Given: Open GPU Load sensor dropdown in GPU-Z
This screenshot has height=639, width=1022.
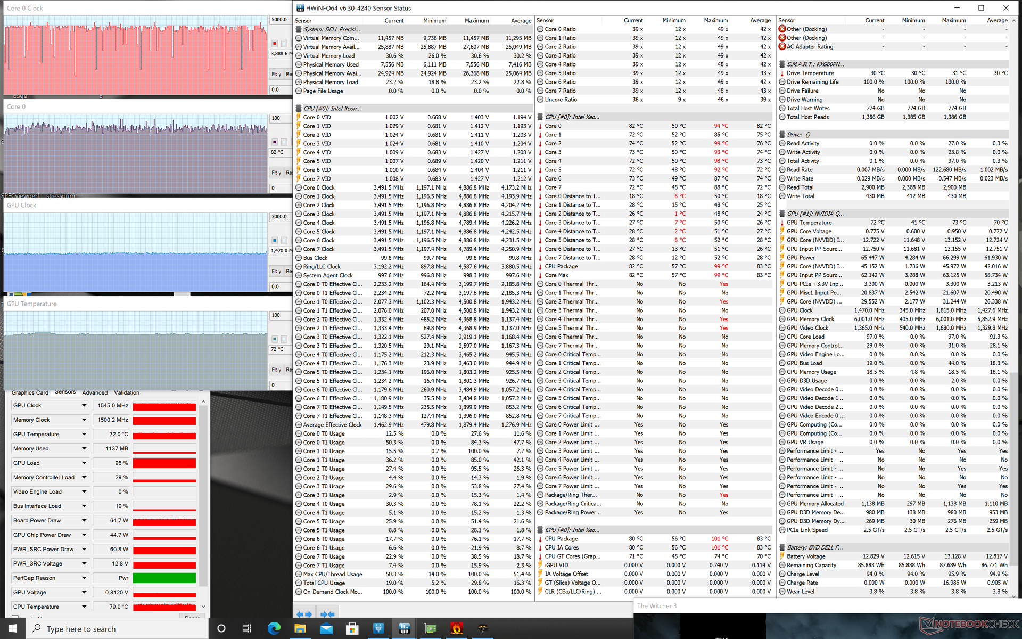Looking at the screenshot, I should pyautogui.click(x=84, y=463).
